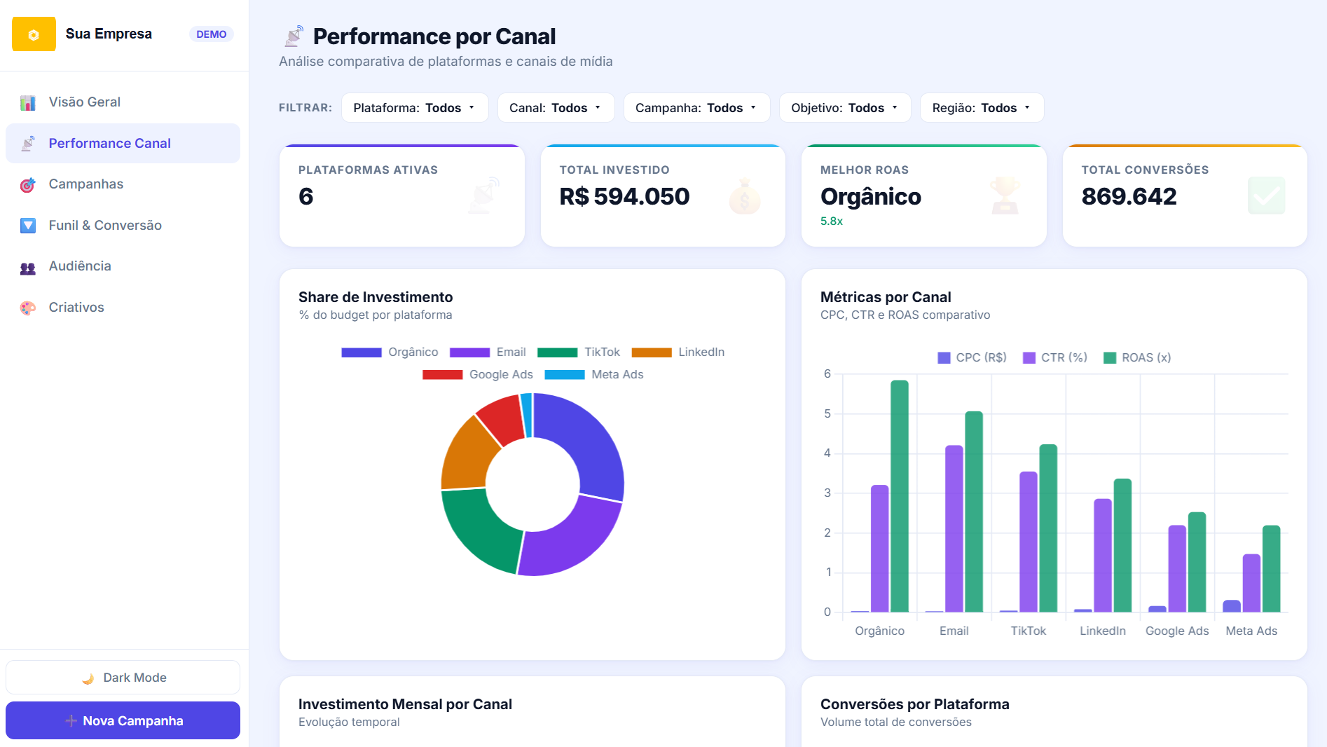Toggle Orgânico legend in donut chart
The image size is (1327, 747).
[390, 352]
